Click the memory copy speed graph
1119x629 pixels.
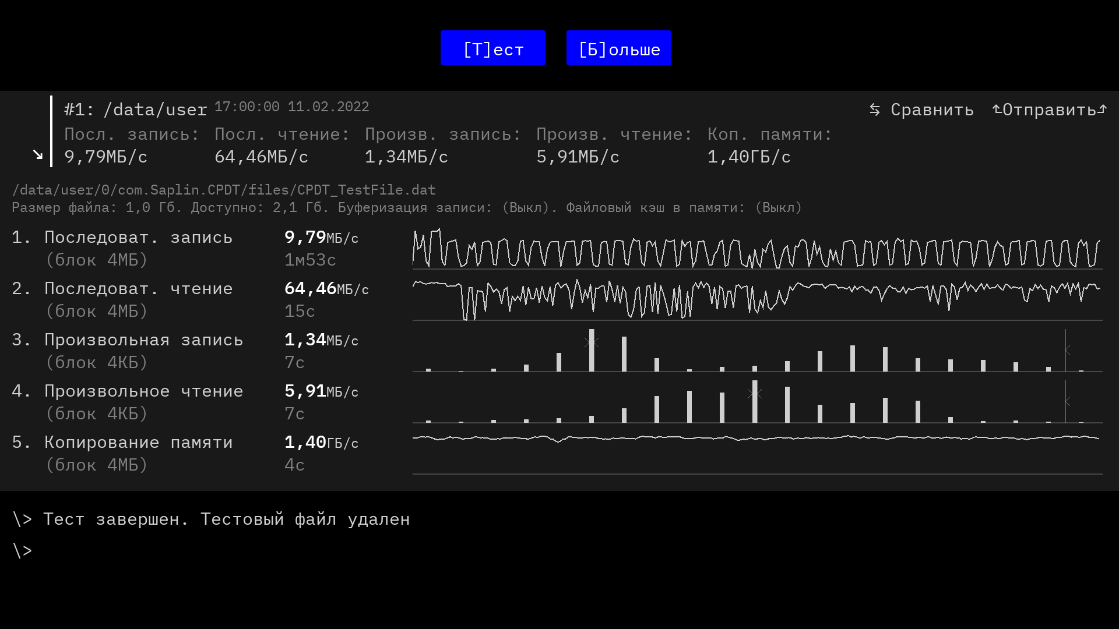(756, 438)
